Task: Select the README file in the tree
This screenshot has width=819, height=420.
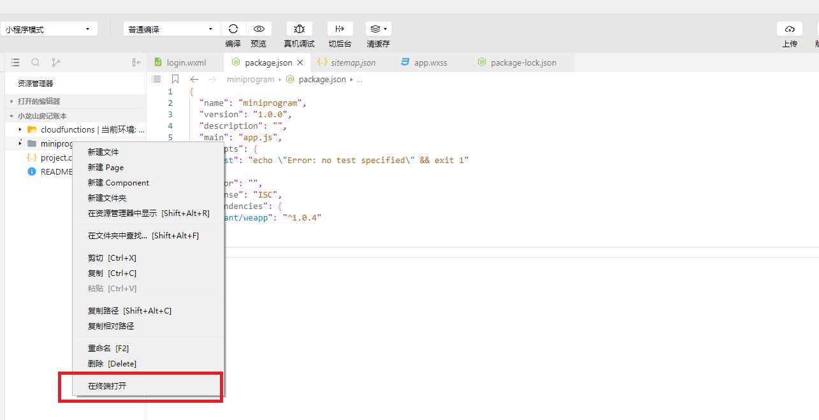Action: pos(56,171)
